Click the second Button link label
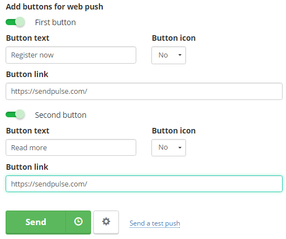286x239 pixels. 27,167
